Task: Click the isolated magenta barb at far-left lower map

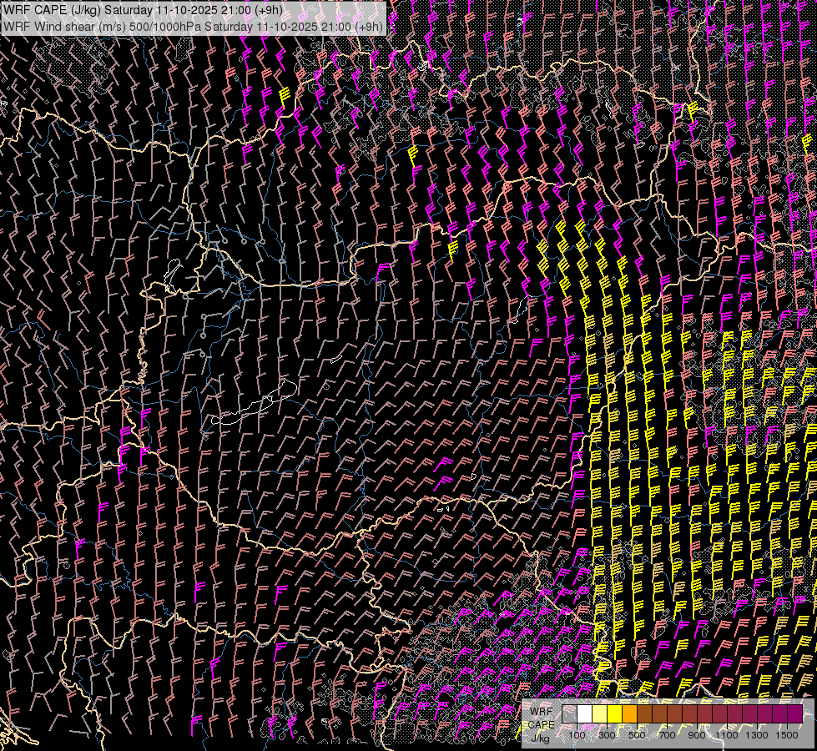Action: coord(80,547)
